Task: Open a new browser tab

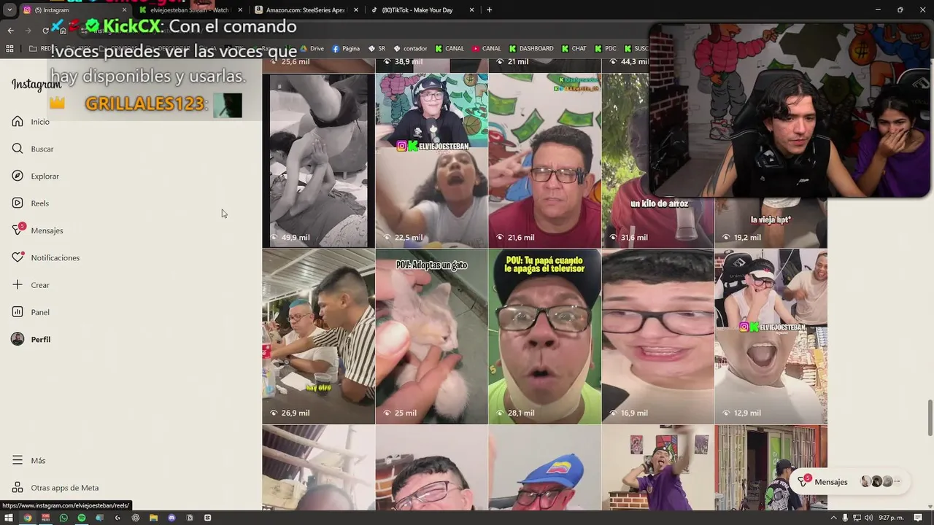Action: (489, 10)
